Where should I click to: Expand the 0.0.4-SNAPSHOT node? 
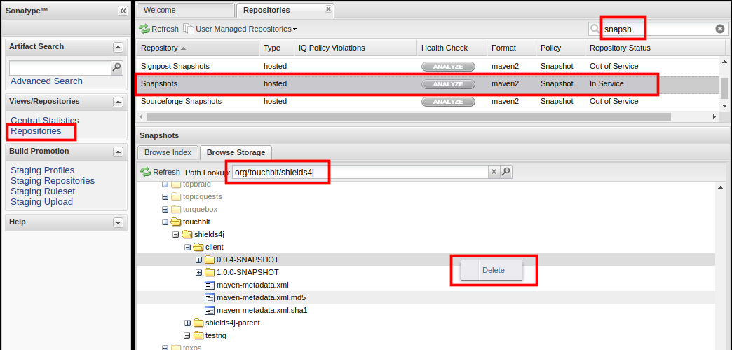coord(198,260)
